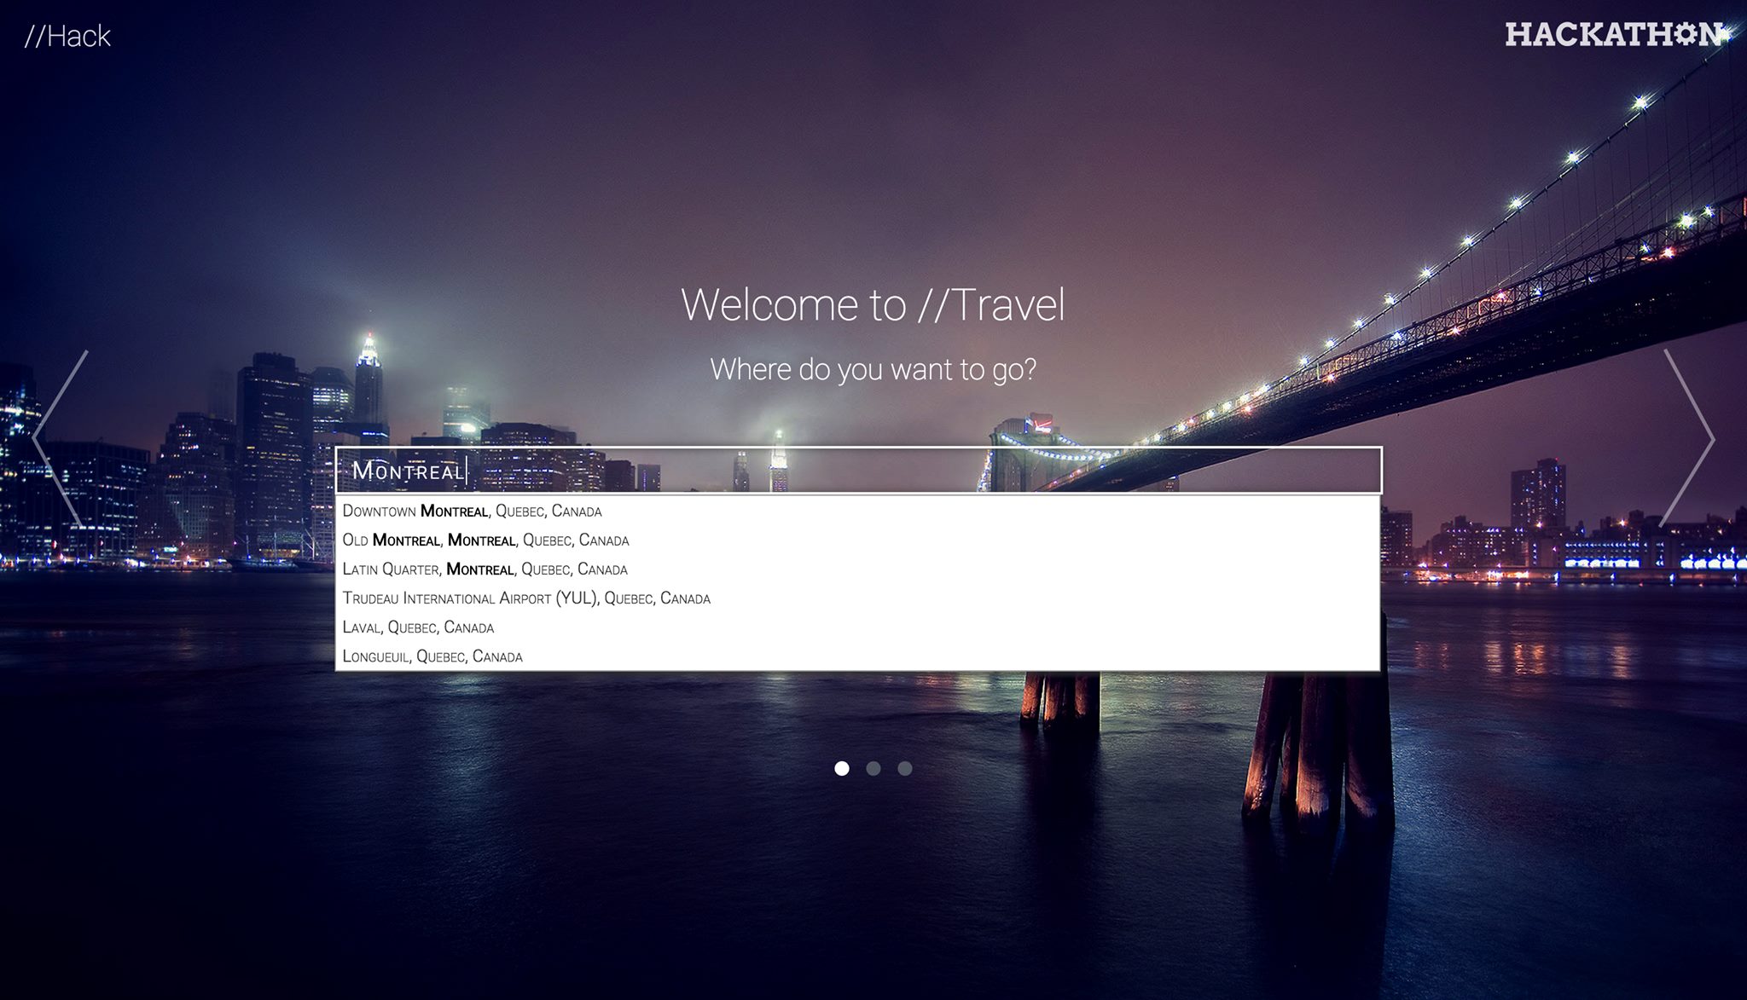Click the bold Montreal in Latin Quarter row
1747x1000 pixels.
pos(480,569)
